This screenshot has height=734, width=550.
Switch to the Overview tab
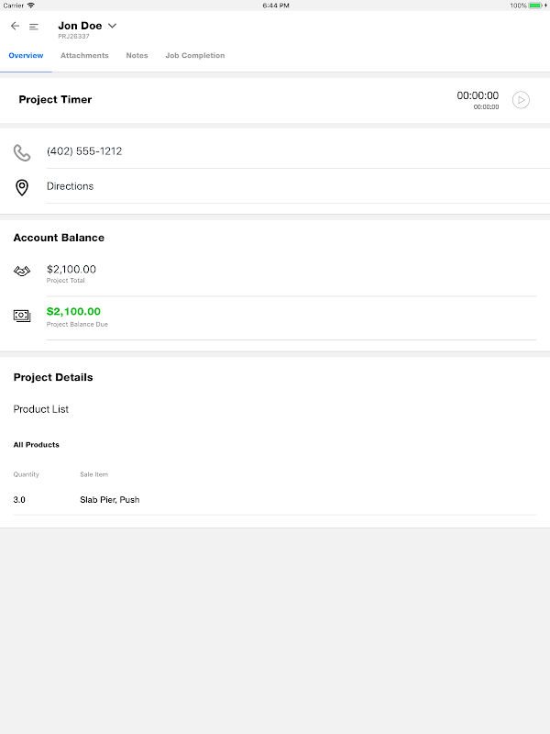pyautogui.click(x=26, y=56)
